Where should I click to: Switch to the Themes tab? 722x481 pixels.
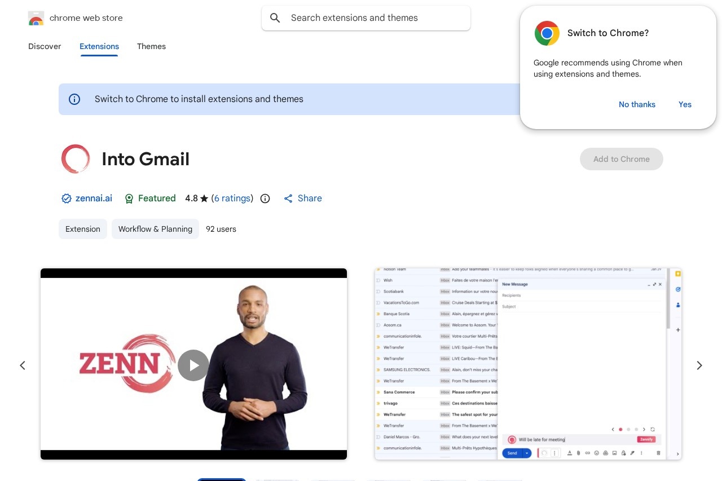point(151,46)
